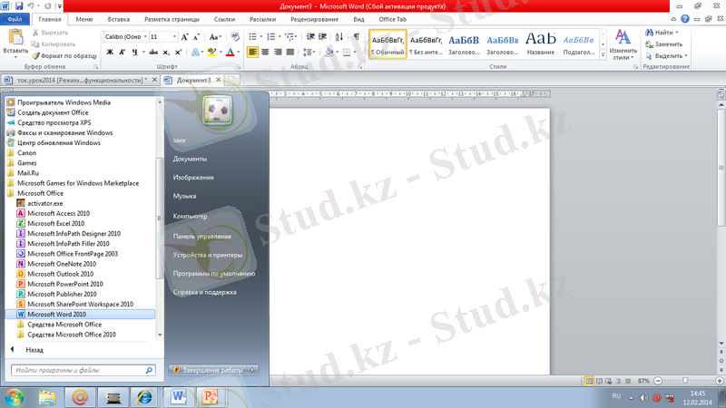Open the Файл tab
The height and width of the screenshot is (408, 726).
pos(15,18)
